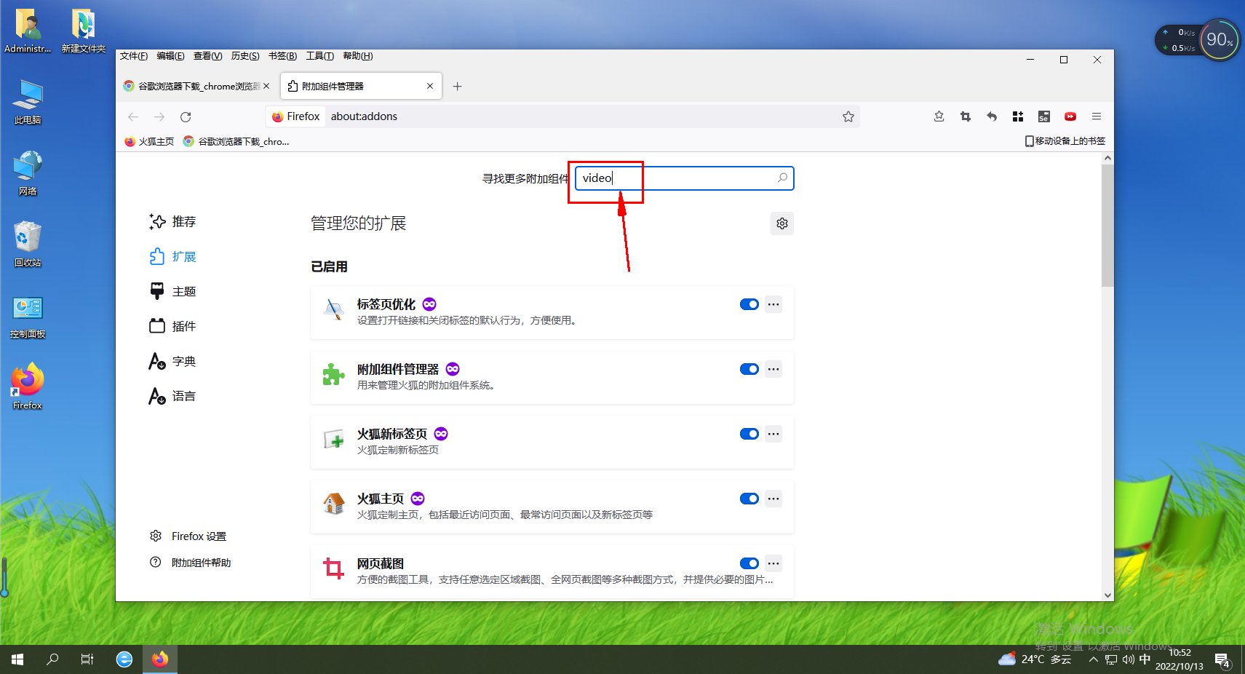This screenshot has height=674, width=1245.
Task: Click the house icon of 火狐主页 extension
Action: tap(334, 504)
